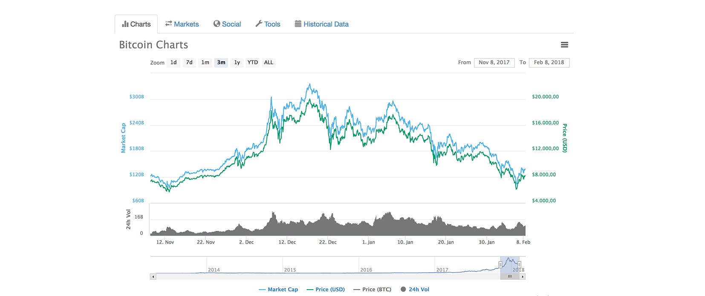Viewport: 705px width, 296px height.
Task: Click the left arrow of the bottom navigator
Action: 152,276
